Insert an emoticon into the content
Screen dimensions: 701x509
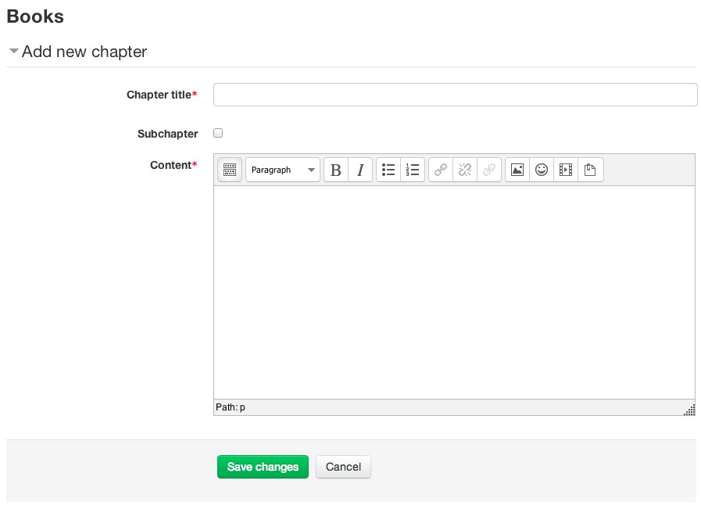541,170
